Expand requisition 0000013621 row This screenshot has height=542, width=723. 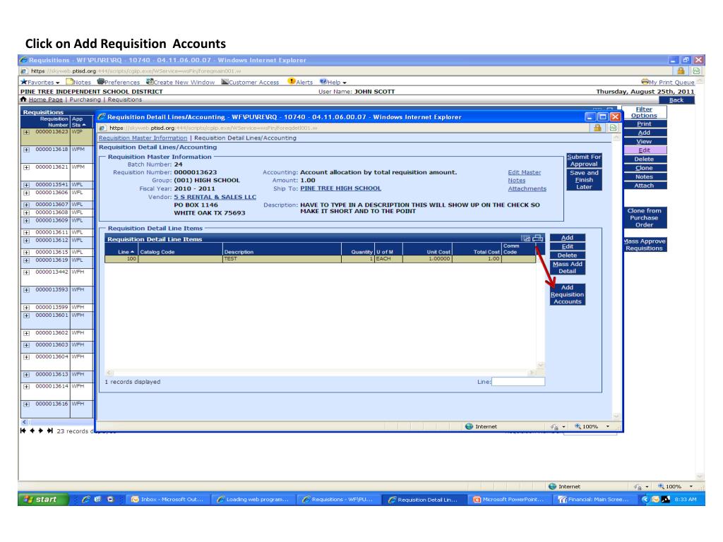tap(26, 167)
